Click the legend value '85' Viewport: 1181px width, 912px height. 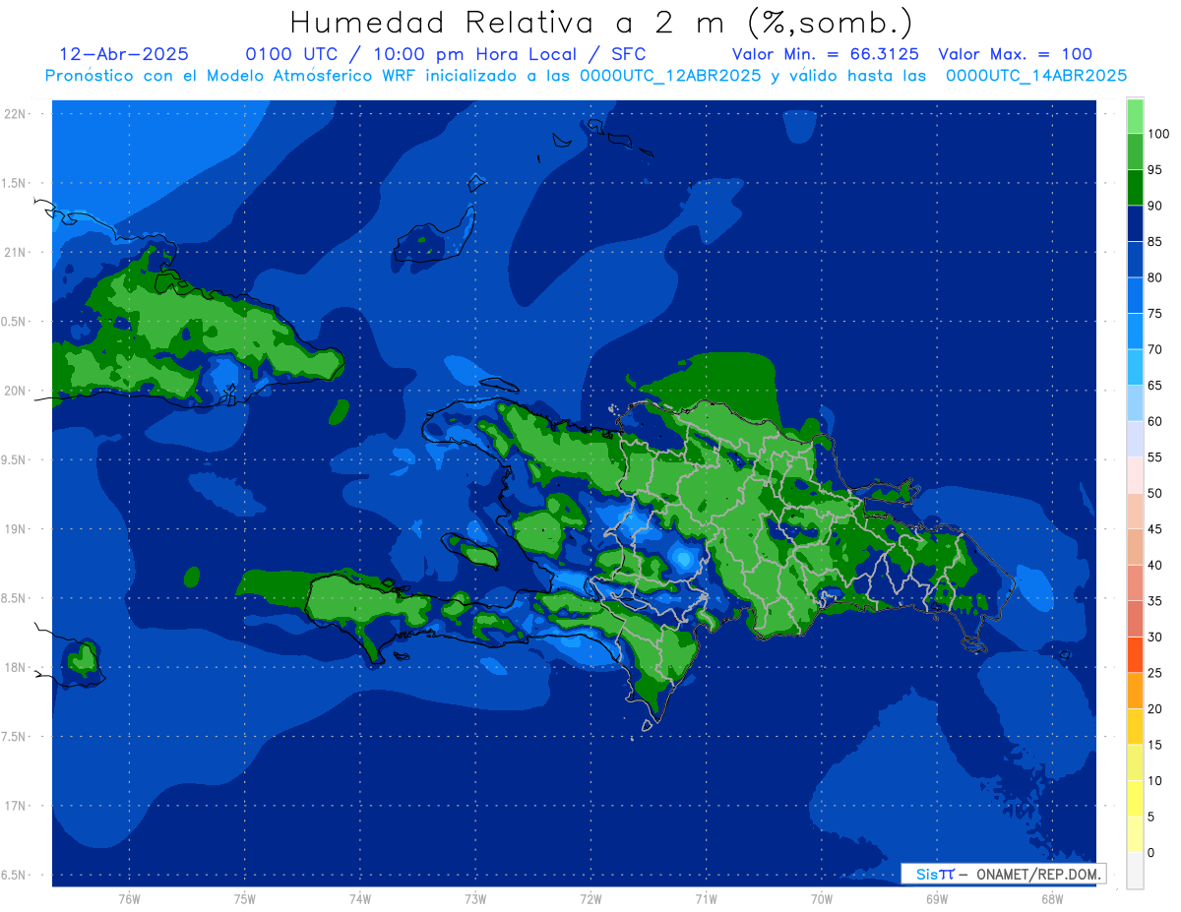coord(1154,242)
